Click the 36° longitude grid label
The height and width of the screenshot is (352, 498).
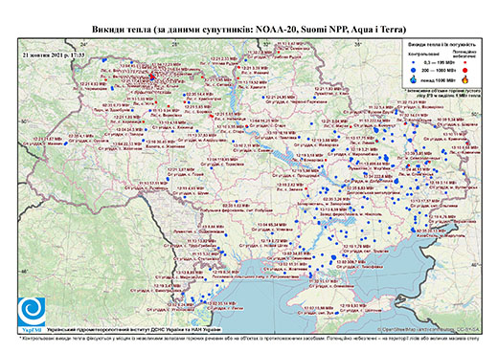click(358, 44)
